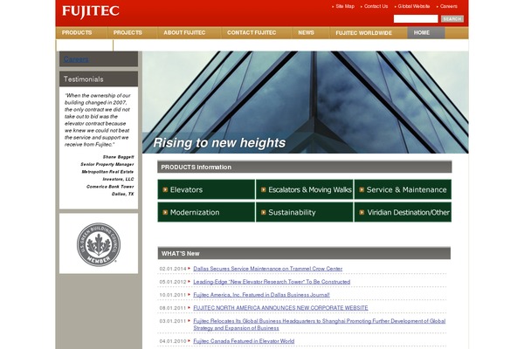
Task: Open the Global Website link
Action: (414, 6)
